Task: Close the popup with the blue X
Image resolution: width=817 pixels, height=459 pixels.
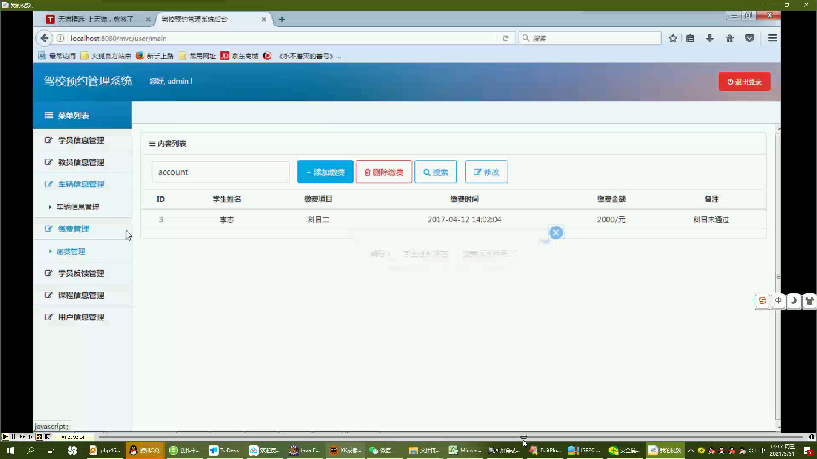Action: [x=556, y=232]
